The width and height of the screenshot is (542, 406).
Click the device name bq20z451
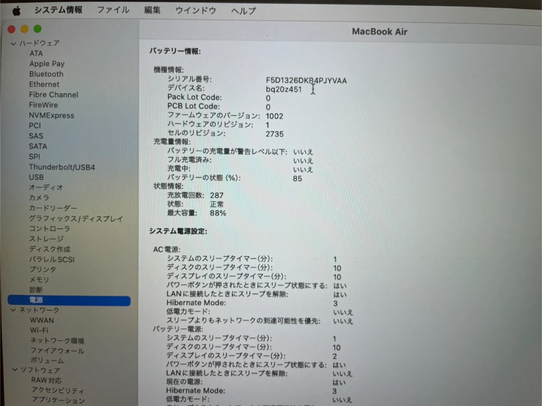click(x=284, y=90)
